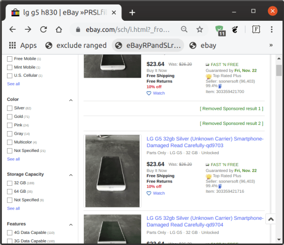Image resolution: width=284 pixels, height=245 pixels.
Task: Check the 64 GB storage filter
Action: pyautogui.click(x=10, y=191)
